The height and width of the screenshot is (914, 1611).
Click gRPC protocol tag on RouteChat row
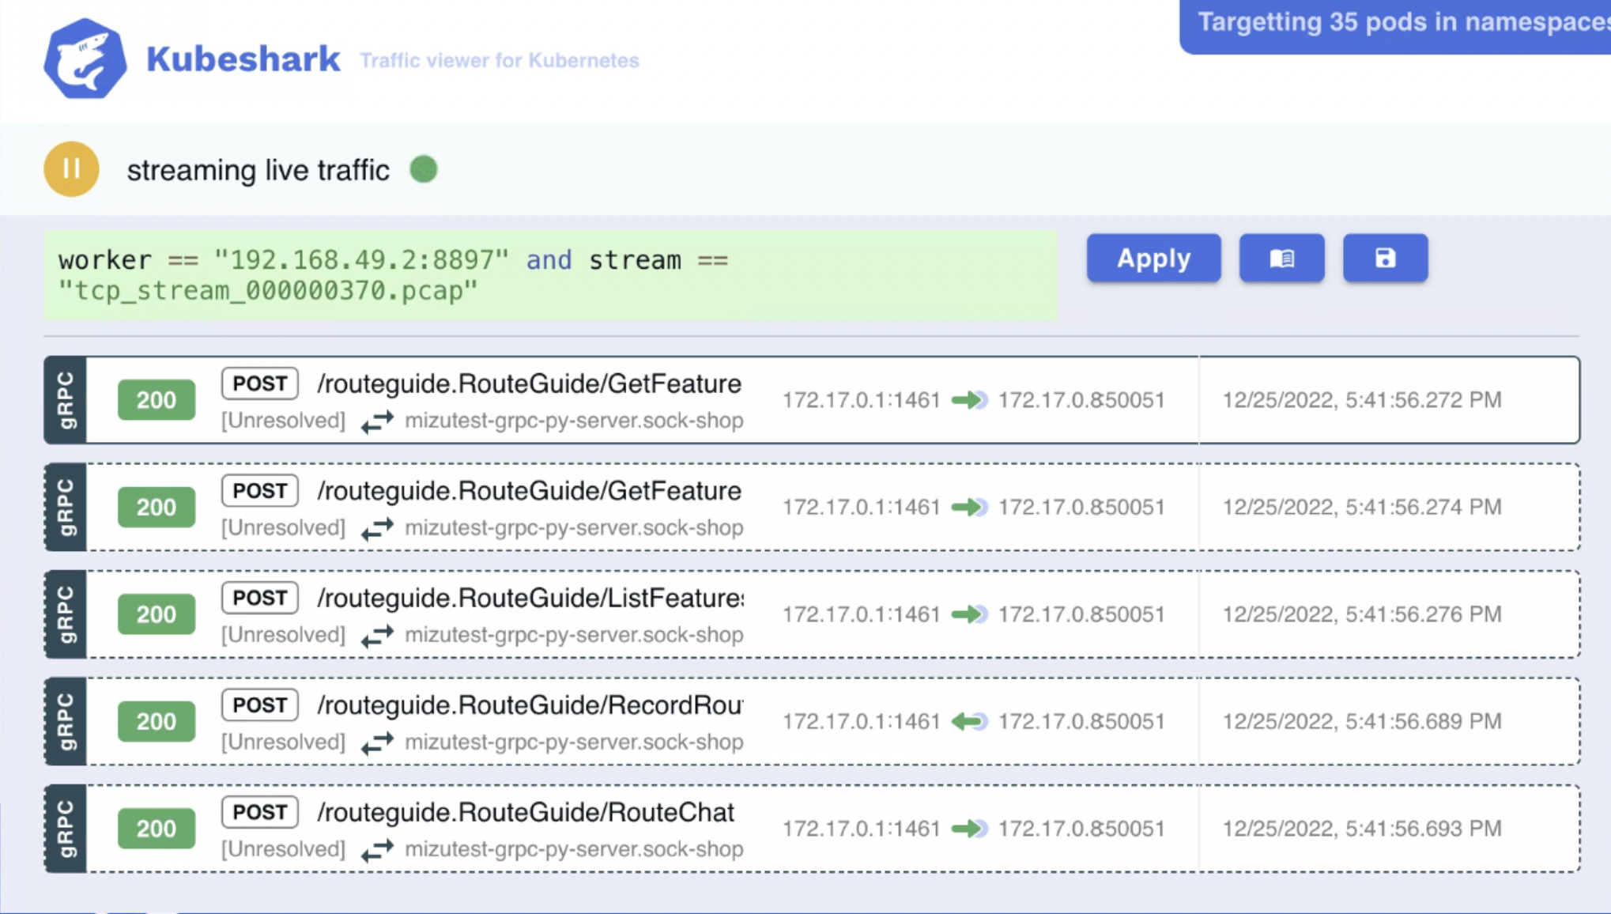[x=66, y=829]
